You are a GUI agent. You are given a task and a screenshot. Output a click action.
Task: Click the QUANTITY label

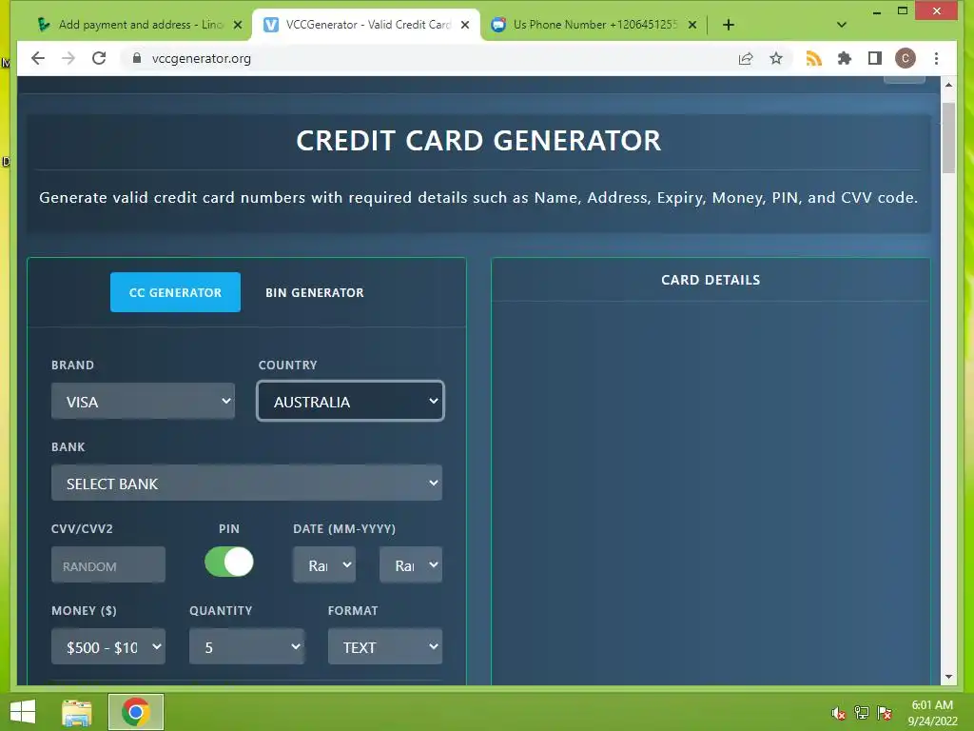(221, 611)
